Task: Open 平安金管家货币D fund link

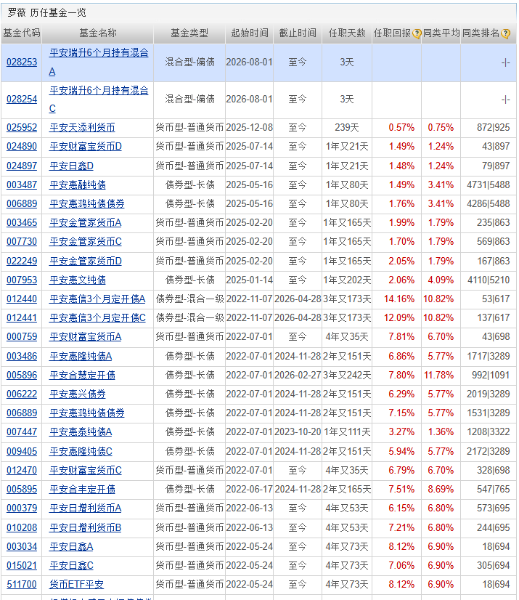Action: coord(85,262)
